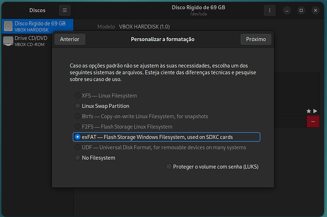Click the star icon on the partition
The height and width of the screenshot is (217, 327).
coord(309,111)
